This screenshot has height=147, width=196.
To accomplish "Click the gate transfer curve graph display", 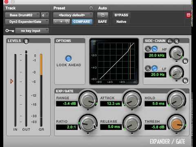I will [114, 61].
